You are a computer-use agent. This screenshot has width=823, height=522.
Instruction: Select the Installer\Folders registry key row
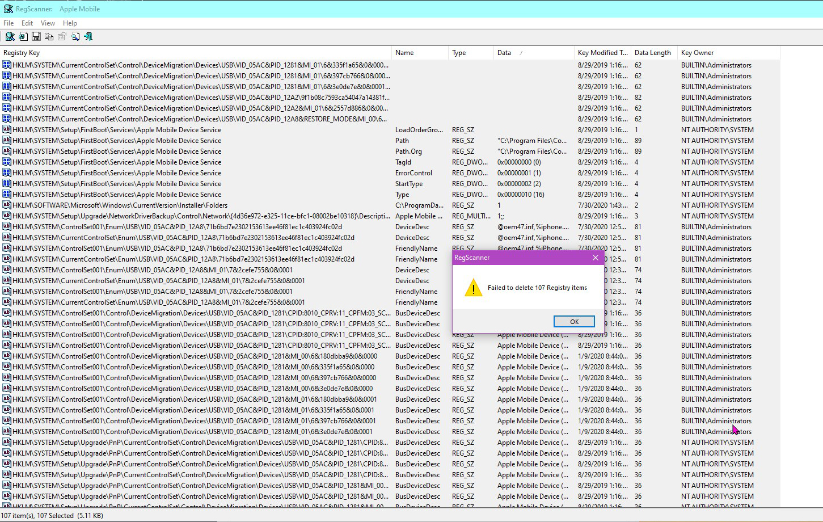[x=120, y=205]
